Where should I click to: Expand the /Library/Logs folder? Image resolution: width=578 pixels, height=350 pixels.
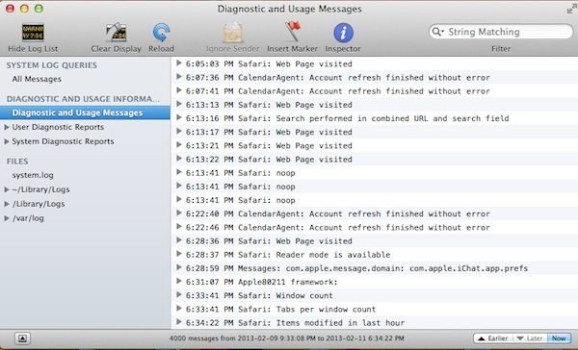pos(7,204)
